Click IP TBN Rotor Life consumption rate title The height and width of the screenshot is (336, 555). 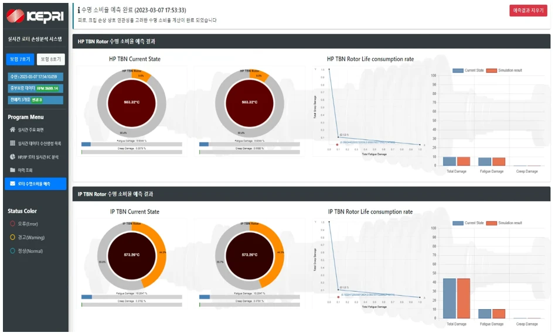click(370, 212)
